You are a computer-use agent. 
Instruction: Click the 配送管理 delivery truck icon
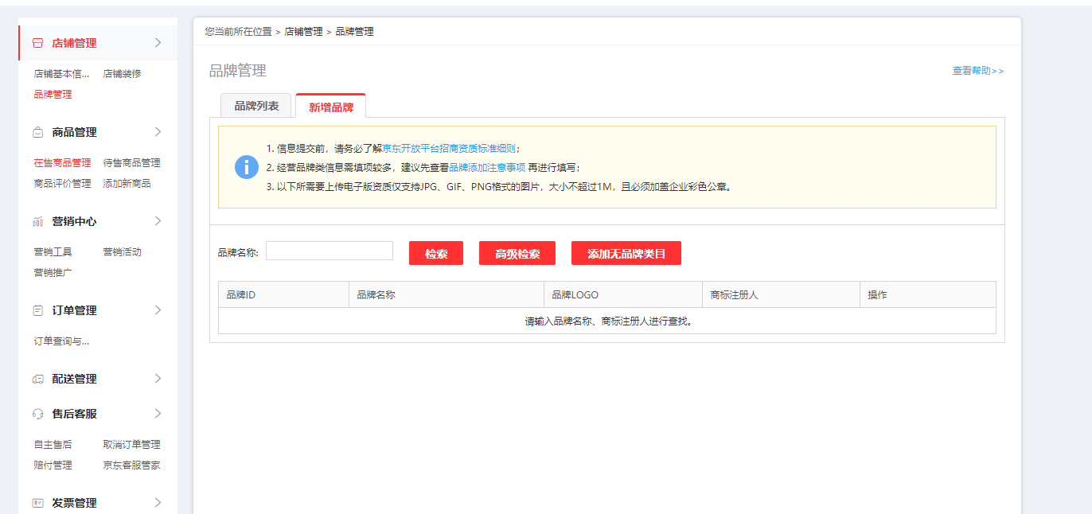(37, 379)
